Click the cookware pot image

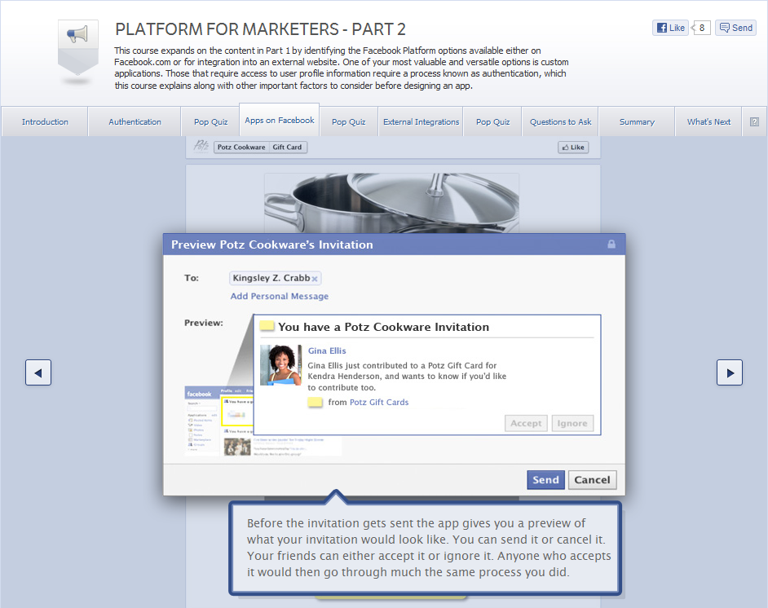tap(391, 203)
